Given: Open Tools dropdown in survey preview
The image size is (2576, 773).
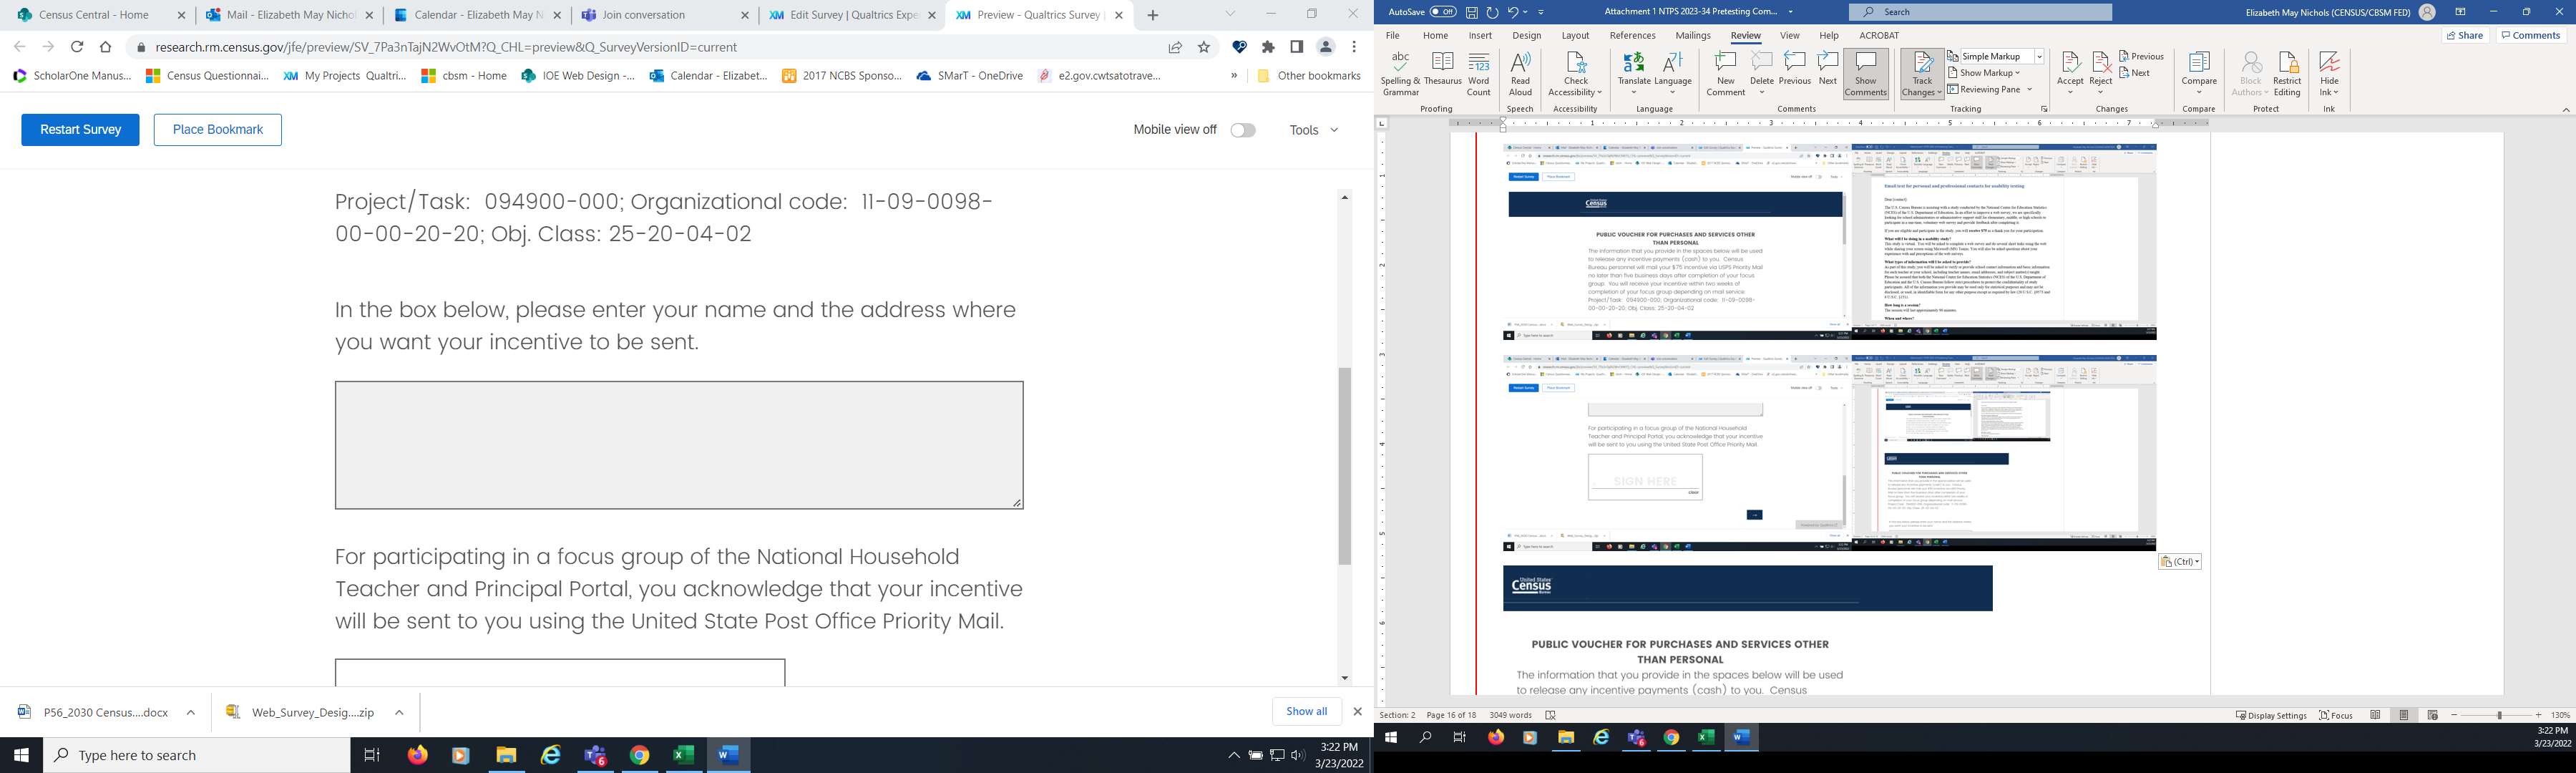Looking at the screenshot, I should click(x=1313, y=130).
